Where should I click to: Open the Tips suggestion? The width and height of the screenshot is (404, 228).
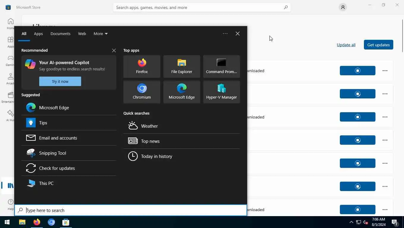click(69, 123)
